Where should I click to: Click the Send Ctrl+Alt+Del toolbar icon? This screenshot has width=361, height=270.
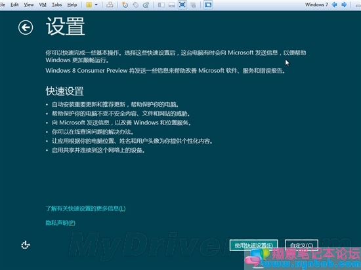(110, 5)
